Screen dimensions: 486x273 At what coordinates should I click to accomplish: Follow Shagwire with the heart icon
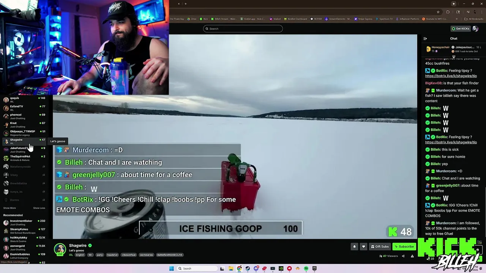click(363, 246)
